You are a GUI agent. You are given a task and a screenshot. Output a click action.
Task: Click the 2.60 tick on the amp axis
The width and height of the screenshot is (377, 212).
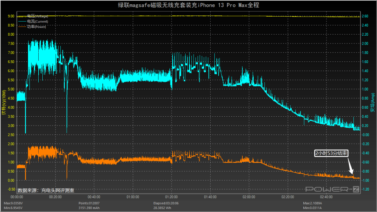(x=365, y=16)
